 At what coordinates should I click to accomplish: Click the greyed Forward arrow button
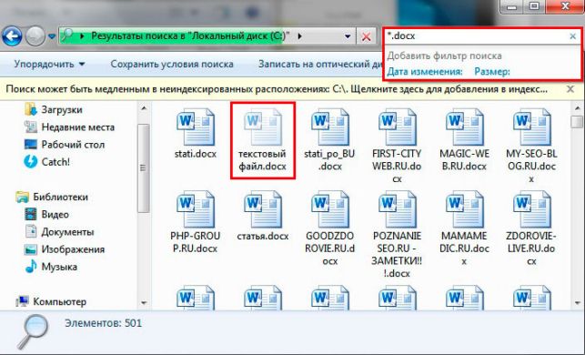click(35, 36)
